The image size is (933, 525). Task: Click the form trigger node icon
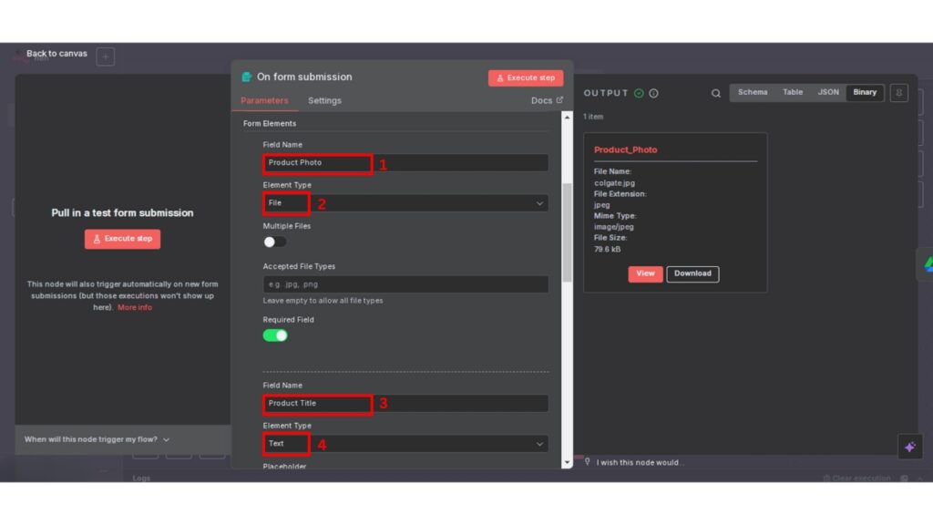point(246,77)
